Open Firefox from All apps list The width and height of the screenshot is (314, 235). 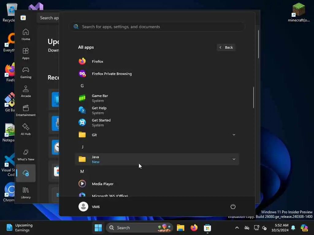click(x=157, y=61)
